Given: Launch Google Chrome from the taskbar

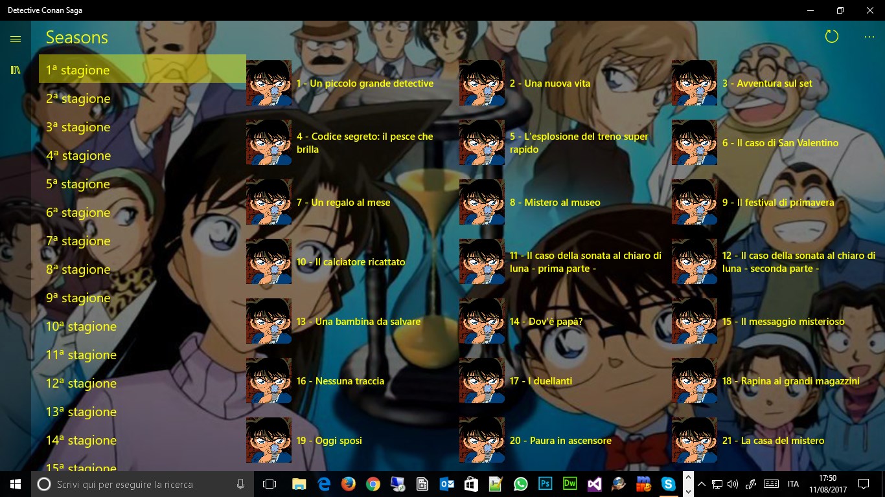Looking at the screenshot, I should pyautogui.click(x=373, y=484).
